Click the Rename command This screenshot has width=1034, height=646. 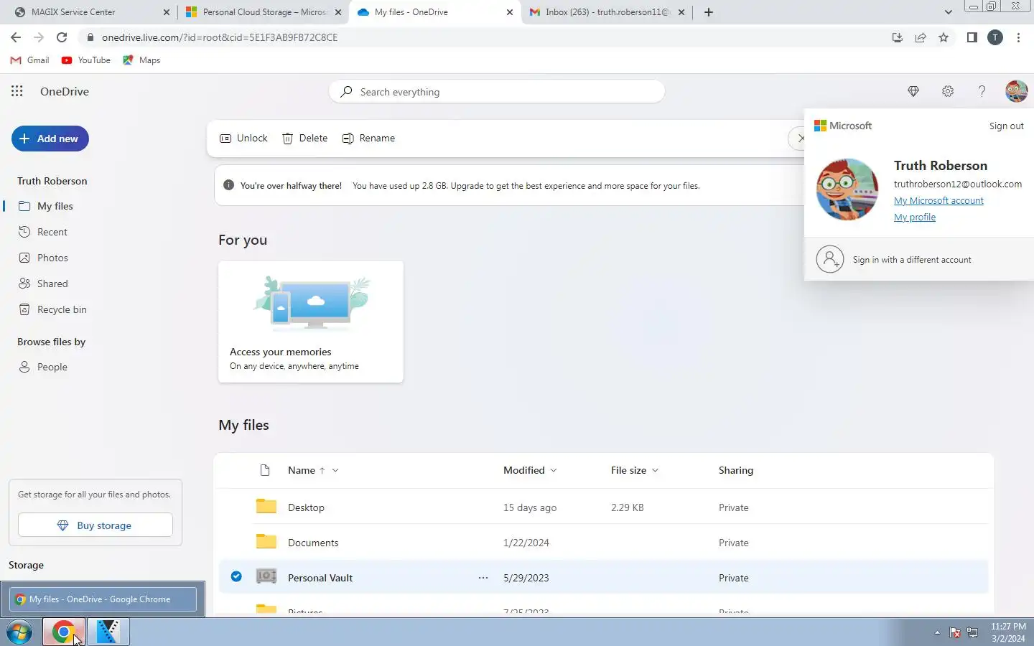point(368,138)
